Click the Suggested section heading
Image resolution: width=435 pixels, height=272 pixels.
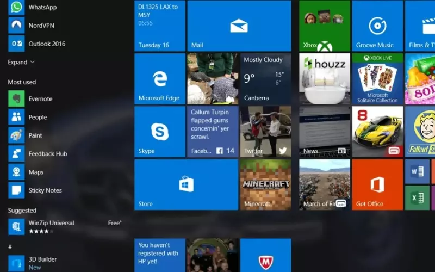(x=22, y=211)
